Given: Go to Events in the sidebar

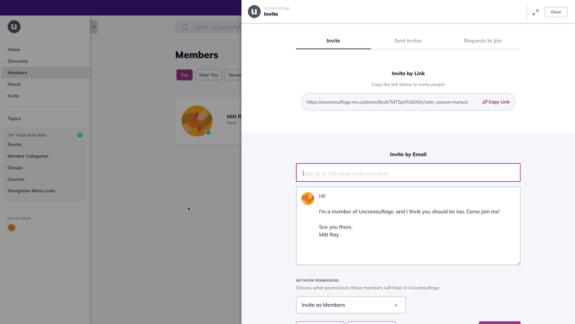Looking at the screenshot, I should pyautogui.click(x=14, y=144).
